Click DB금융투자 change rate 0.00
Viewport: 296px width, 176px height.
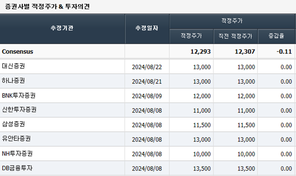coord(286,169)
